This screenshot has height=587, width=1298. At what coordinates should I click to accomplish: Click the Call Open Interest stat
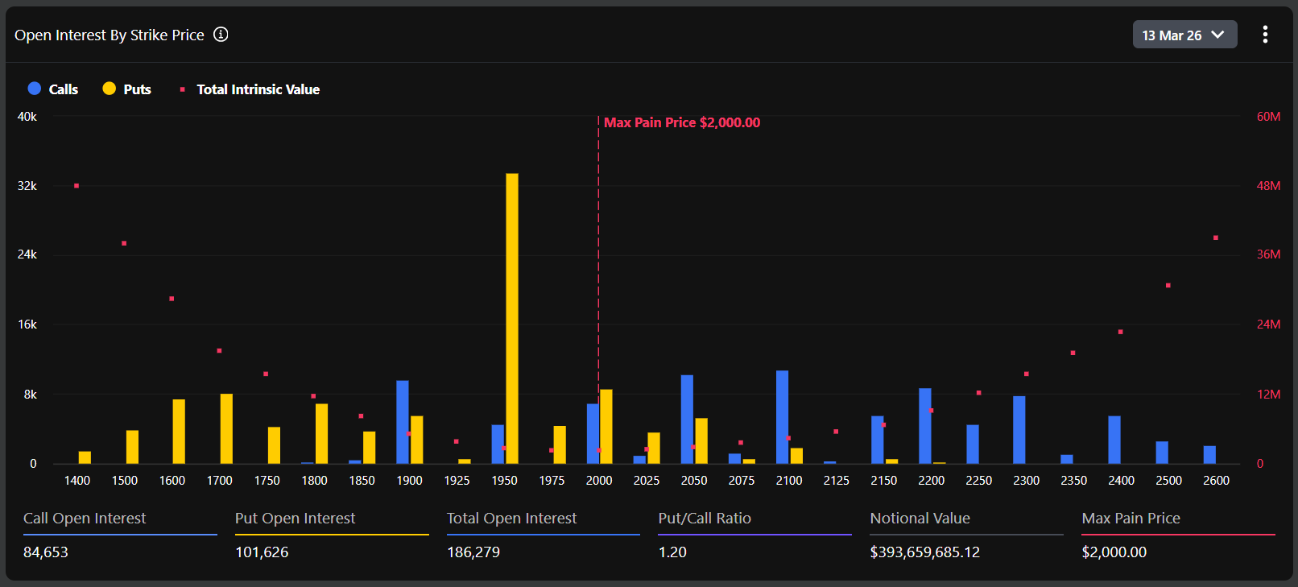[x=85, y=519]
